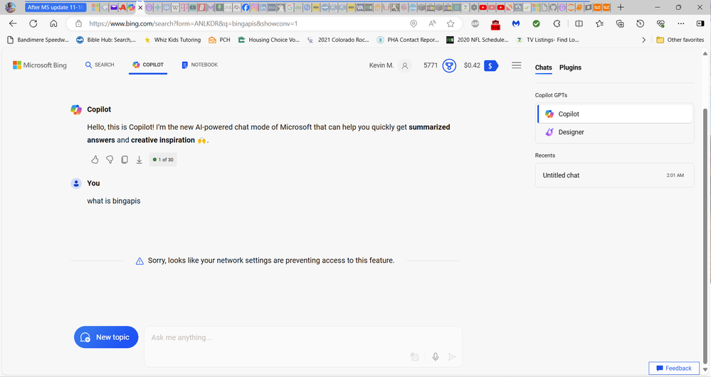Switch to the Plugins panel tab
This screenshot has height=377, width=711.
click(x=570, y=67)
